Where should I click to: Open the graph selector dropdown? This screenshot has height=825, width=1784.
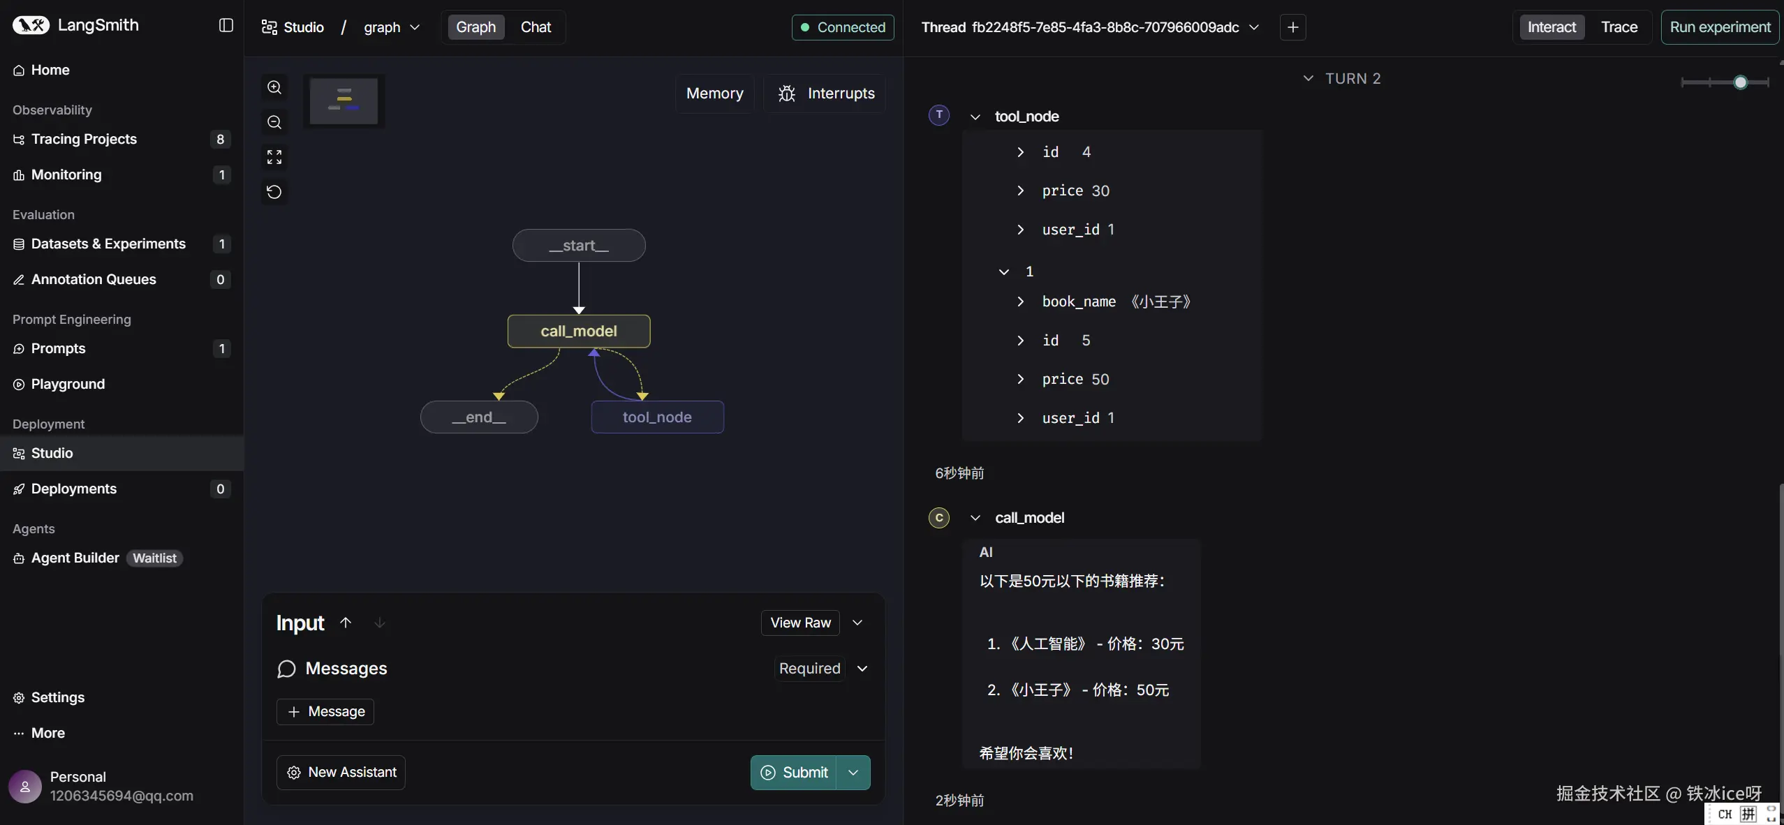(392, 27)
